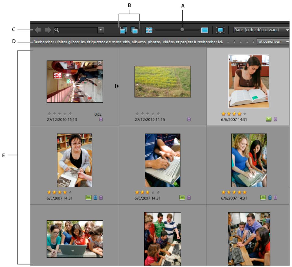Click purple keyword tag under 27/12/2010 15:13 video
Screen dimensions: 292x267
pos(101,119)
